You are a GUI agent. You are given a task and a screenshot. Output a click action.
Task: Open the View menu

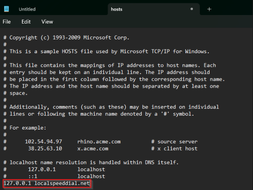coord(47,22)
